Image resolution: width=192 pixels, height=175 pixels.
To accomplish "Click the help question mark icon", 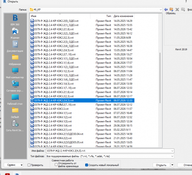I will click(186, 1).
